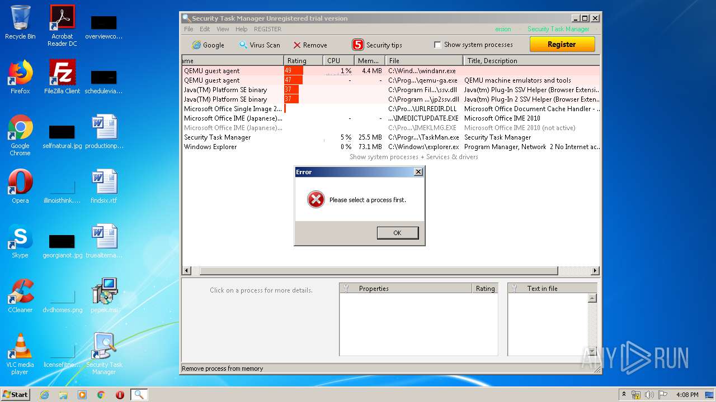716x402 pixels.
Task: Select QEMU guest agent windanr.exe row
Action: point(391,71)
